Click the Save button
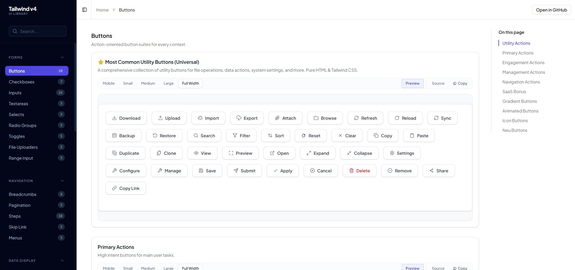The height and width of the screenshot is (270, 575). (x=207, y=171)
